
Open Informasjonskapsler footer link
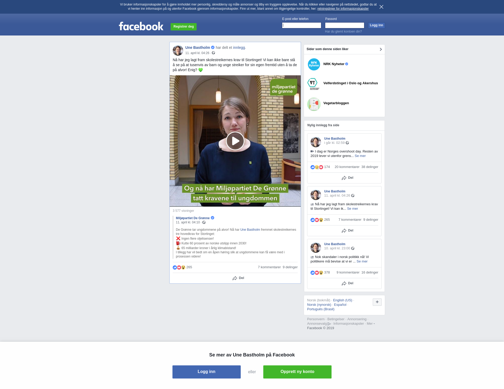[349, 324]
